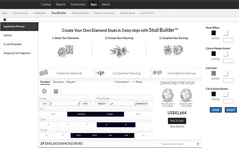Open the View Details link
The image size is (239, 148).
pyautogui.click(x=177, y=127)
